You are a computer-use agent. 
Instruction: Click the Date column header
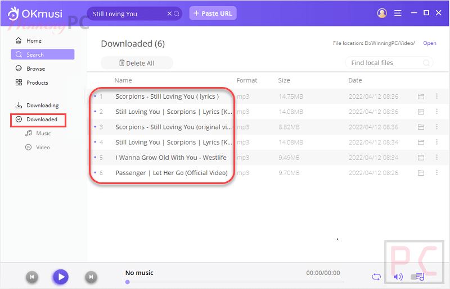(x=355, y=80)
